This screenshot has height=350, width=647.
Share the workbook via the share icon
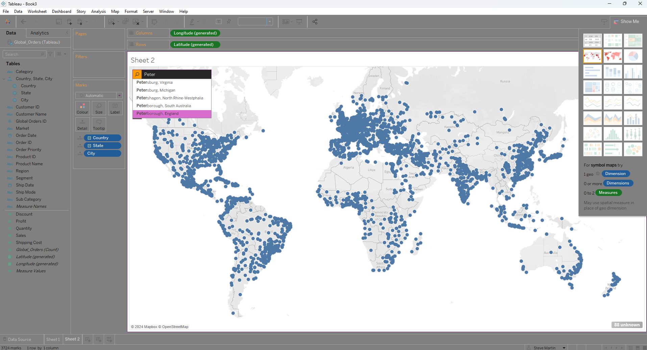tap(315, 21)
